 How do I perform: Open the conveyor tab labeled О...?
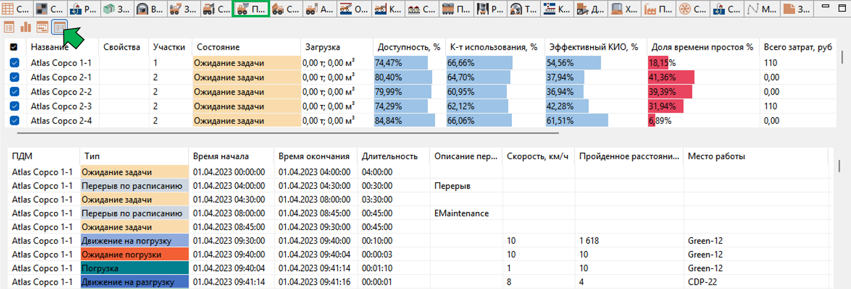(x=354, y=9)
